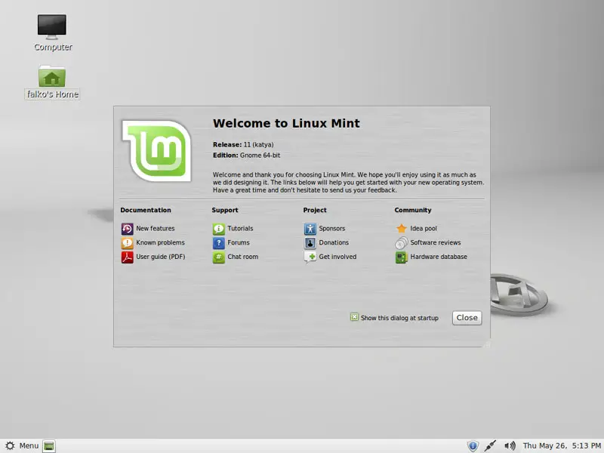Click the Hardware database chip icon

[x=402, y=257]
